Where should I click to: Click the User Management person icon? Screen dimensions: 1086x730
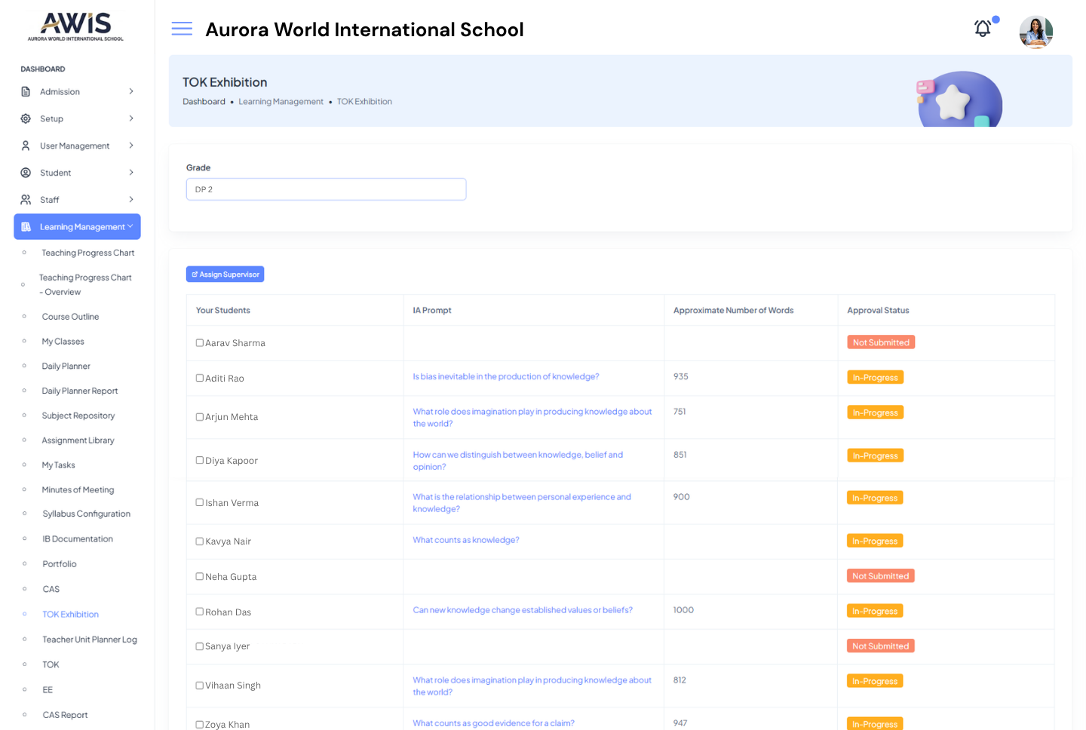click(26, 146)
